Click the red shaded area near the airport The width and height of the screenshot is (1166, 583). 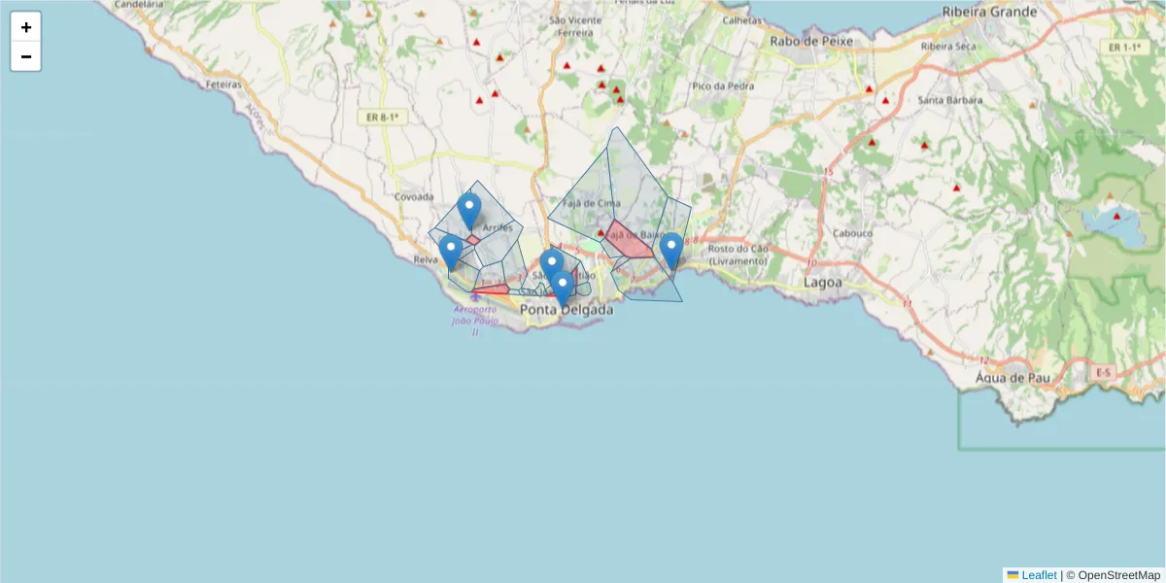(x=491, y=289)
